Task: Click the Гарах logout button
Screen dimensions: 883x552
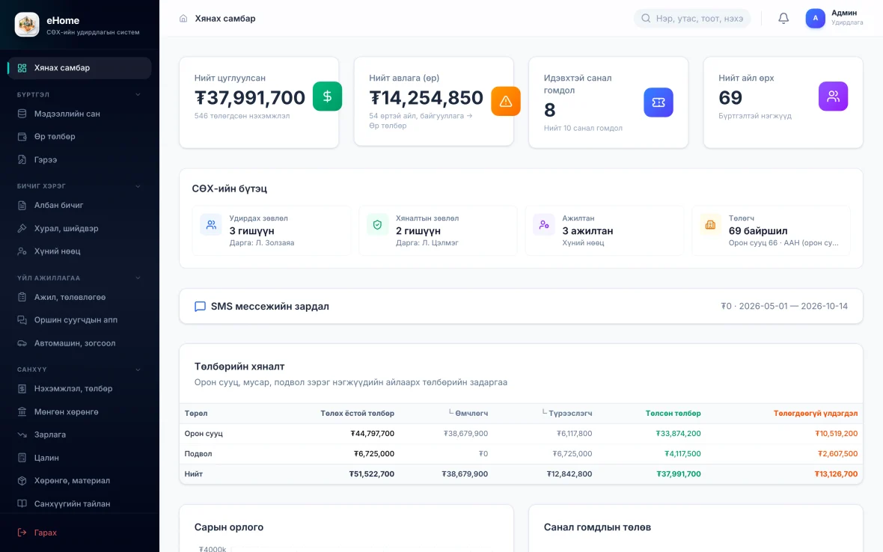Action: click(x=79, y=533)
